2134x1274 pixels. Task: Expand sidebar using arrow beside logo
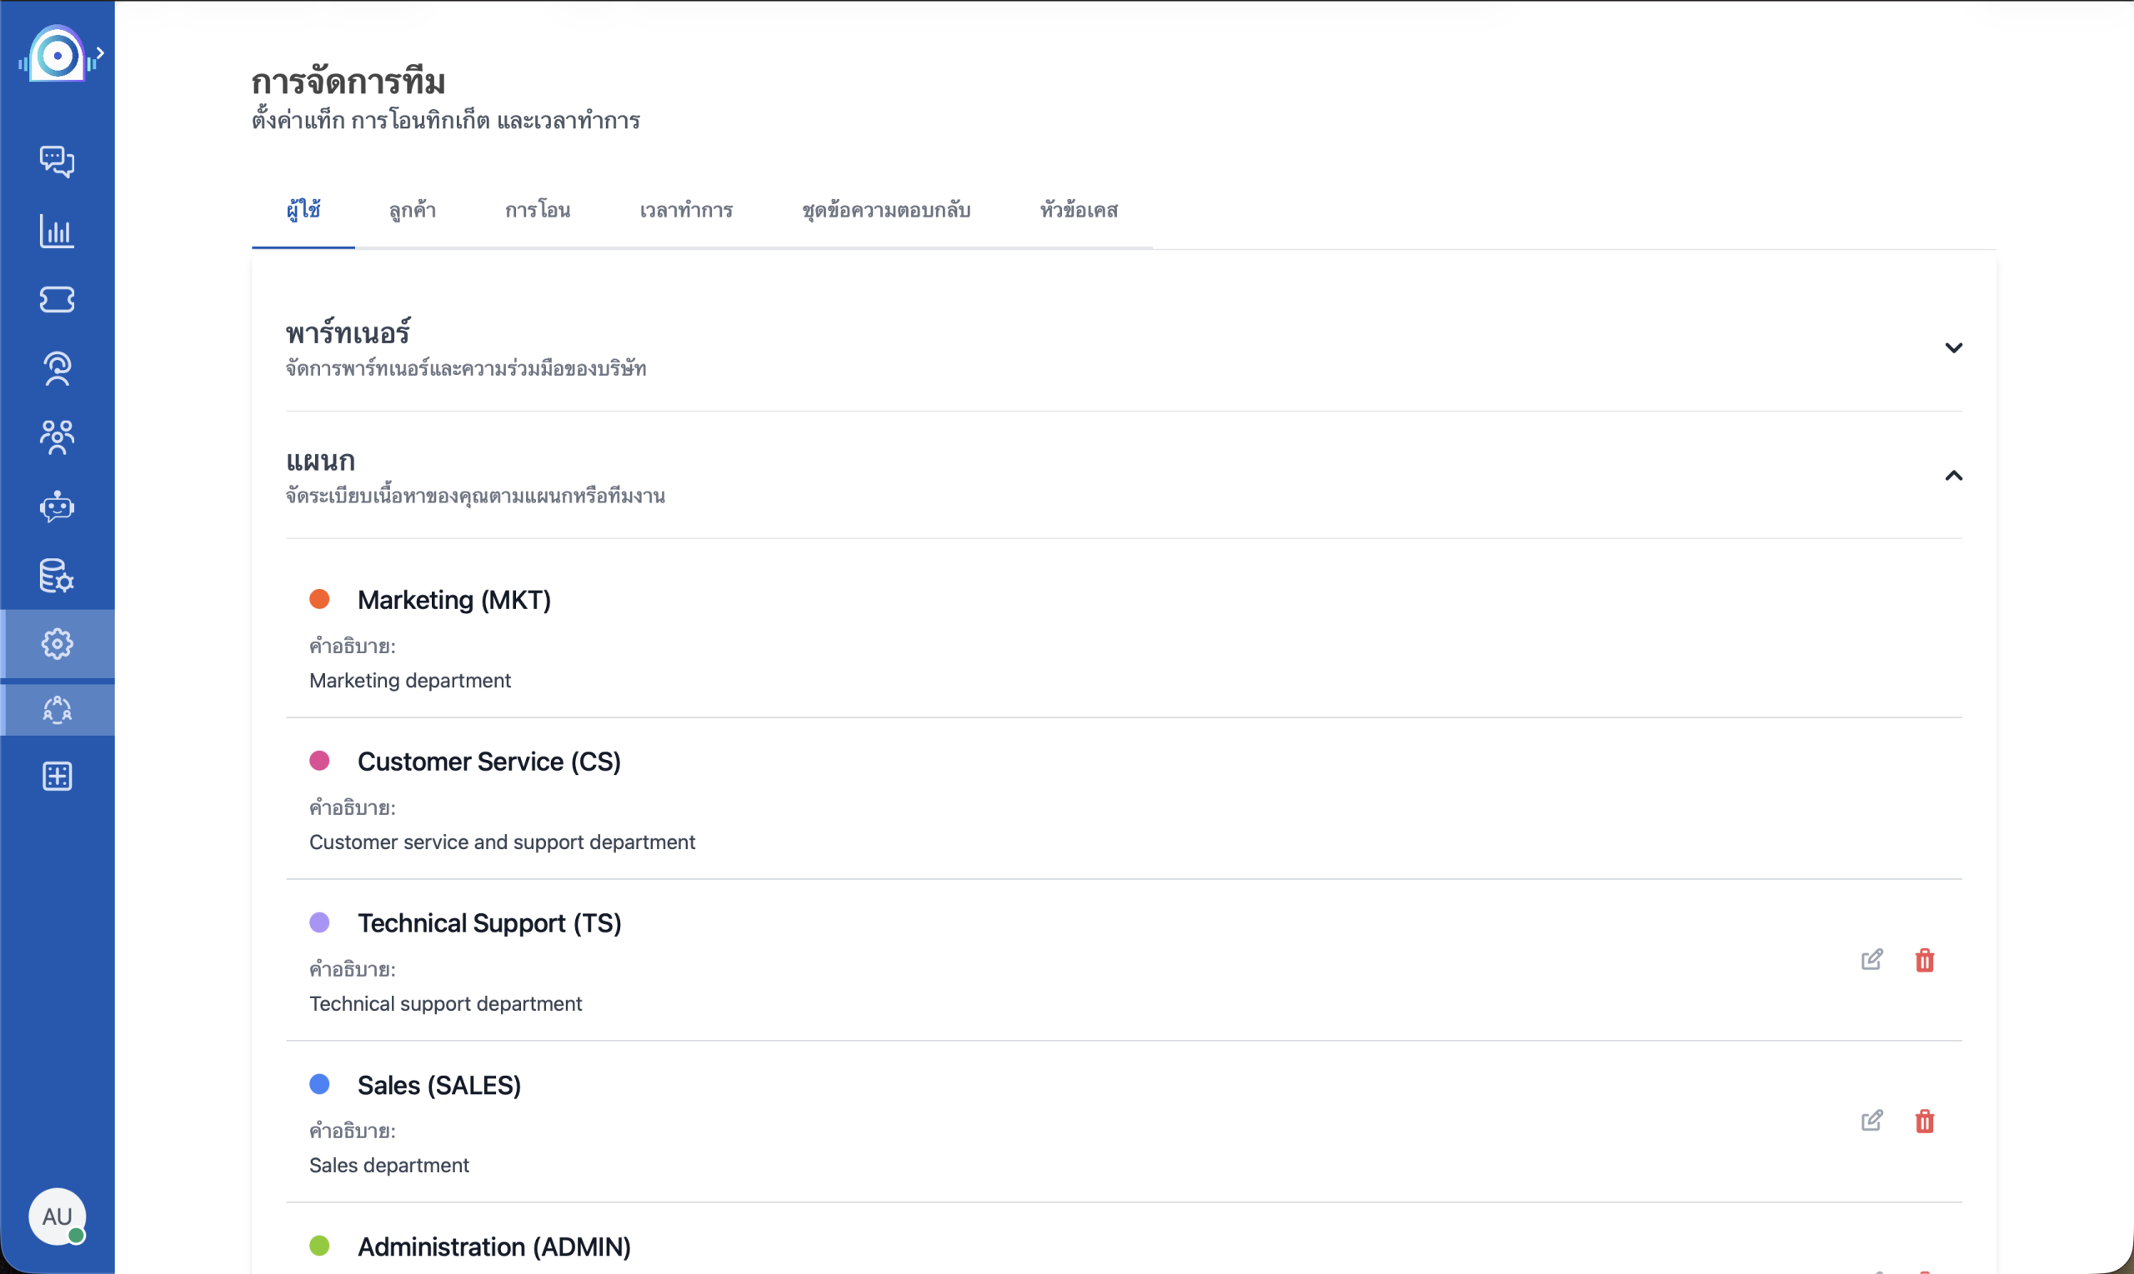[101, 53]
